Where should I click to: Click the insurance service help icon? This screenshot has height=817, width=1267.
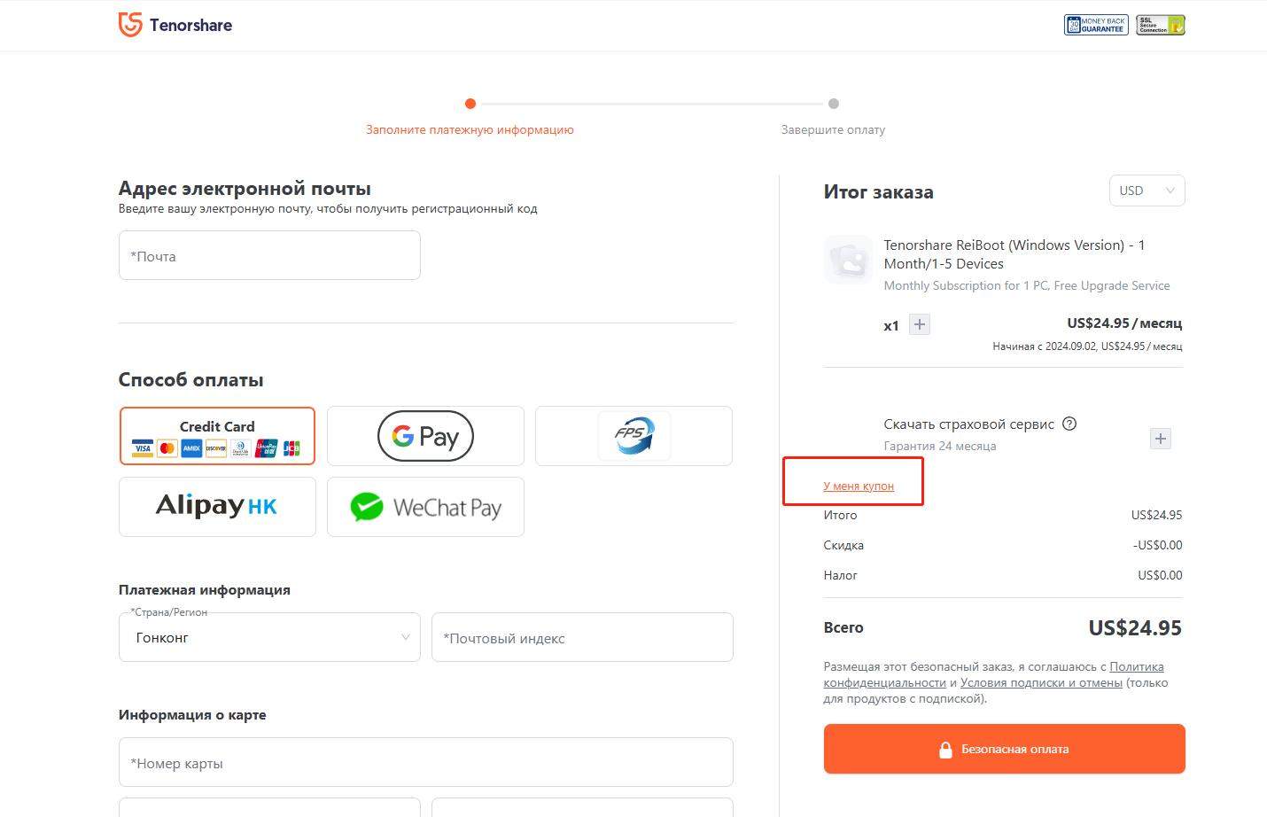click(1069, 424)
